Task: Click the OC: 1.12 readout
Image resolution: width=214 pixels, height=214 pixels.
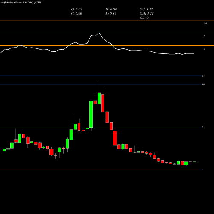Action: tap(146, 9)
